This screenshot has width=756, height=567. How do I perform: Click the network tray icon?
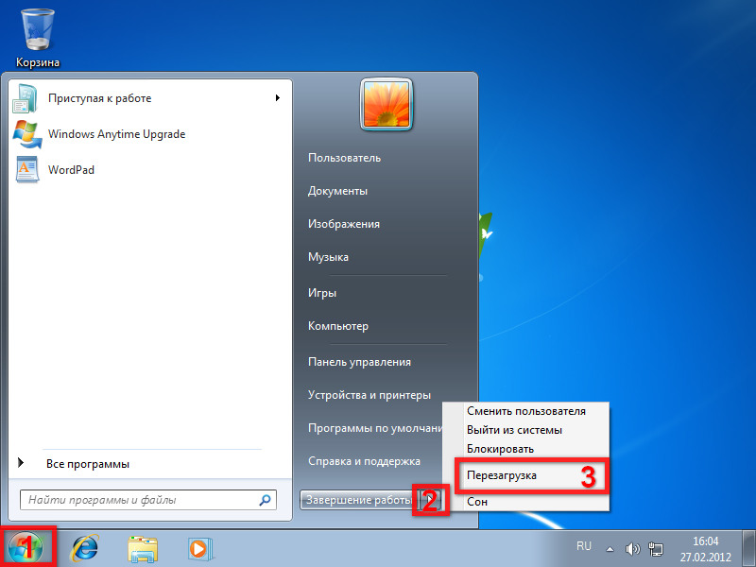655,548
